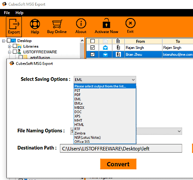Image resolution: width=193 pixels, height=180 pixels.
Task: Click the open envelope icon in Rajan Singh row
Action: [x=105, y=48]
